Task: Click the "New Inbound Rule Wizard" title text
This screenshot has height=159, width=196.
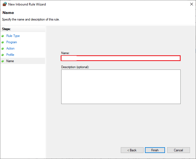Action: point(27,4)
